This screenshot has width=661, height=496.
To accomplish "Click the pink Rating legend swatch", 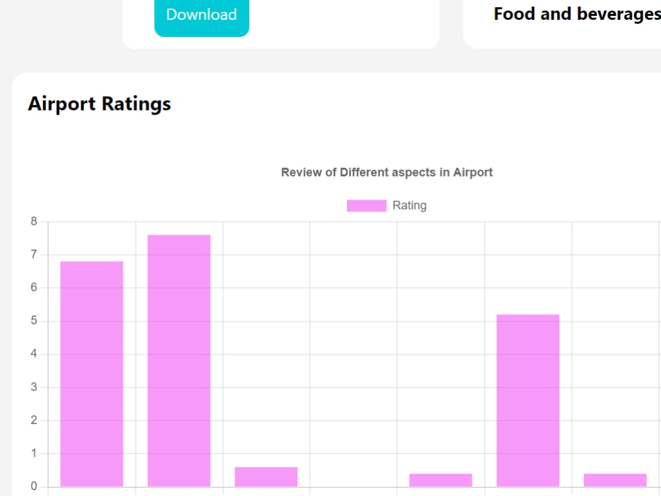I will [x=366, y=206].
